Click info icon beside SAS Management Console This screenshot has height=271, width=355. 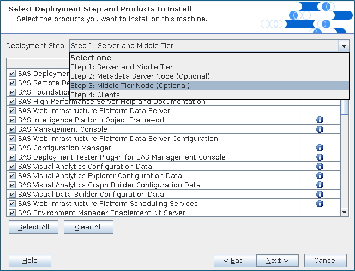tap(320, 129)
